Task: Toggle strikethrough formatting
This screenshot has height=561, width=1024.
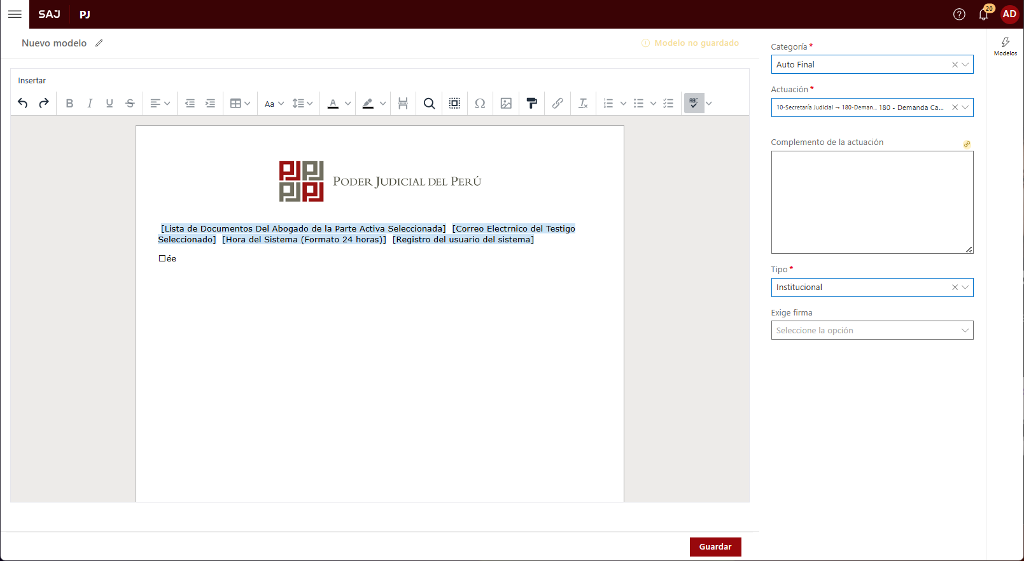Action: [x=130, y=103]
